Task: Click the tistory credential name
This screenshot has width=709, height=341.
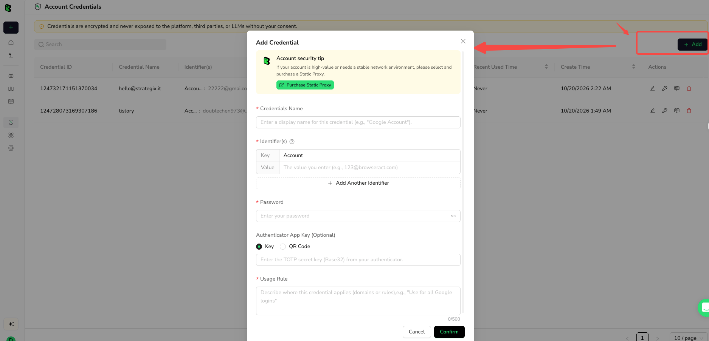Action: click(x=126, y=111)
